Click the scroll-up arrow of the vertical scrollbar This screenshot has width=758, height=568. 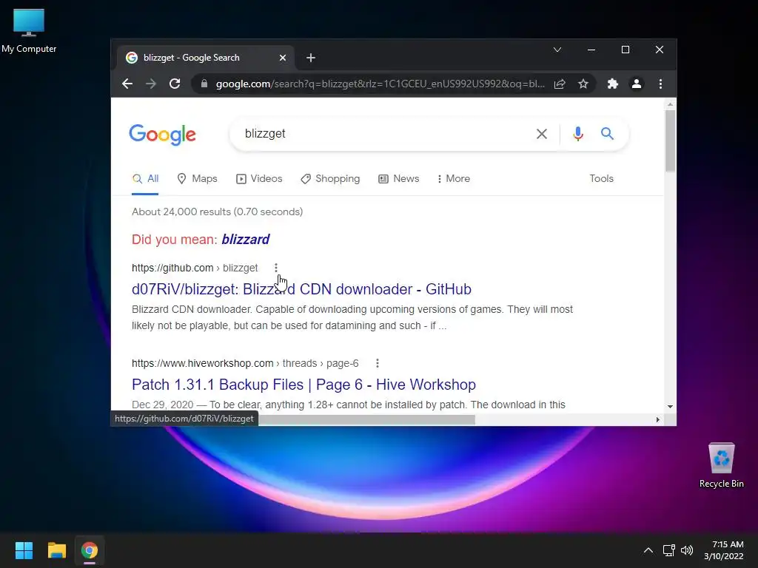[670, 104]
